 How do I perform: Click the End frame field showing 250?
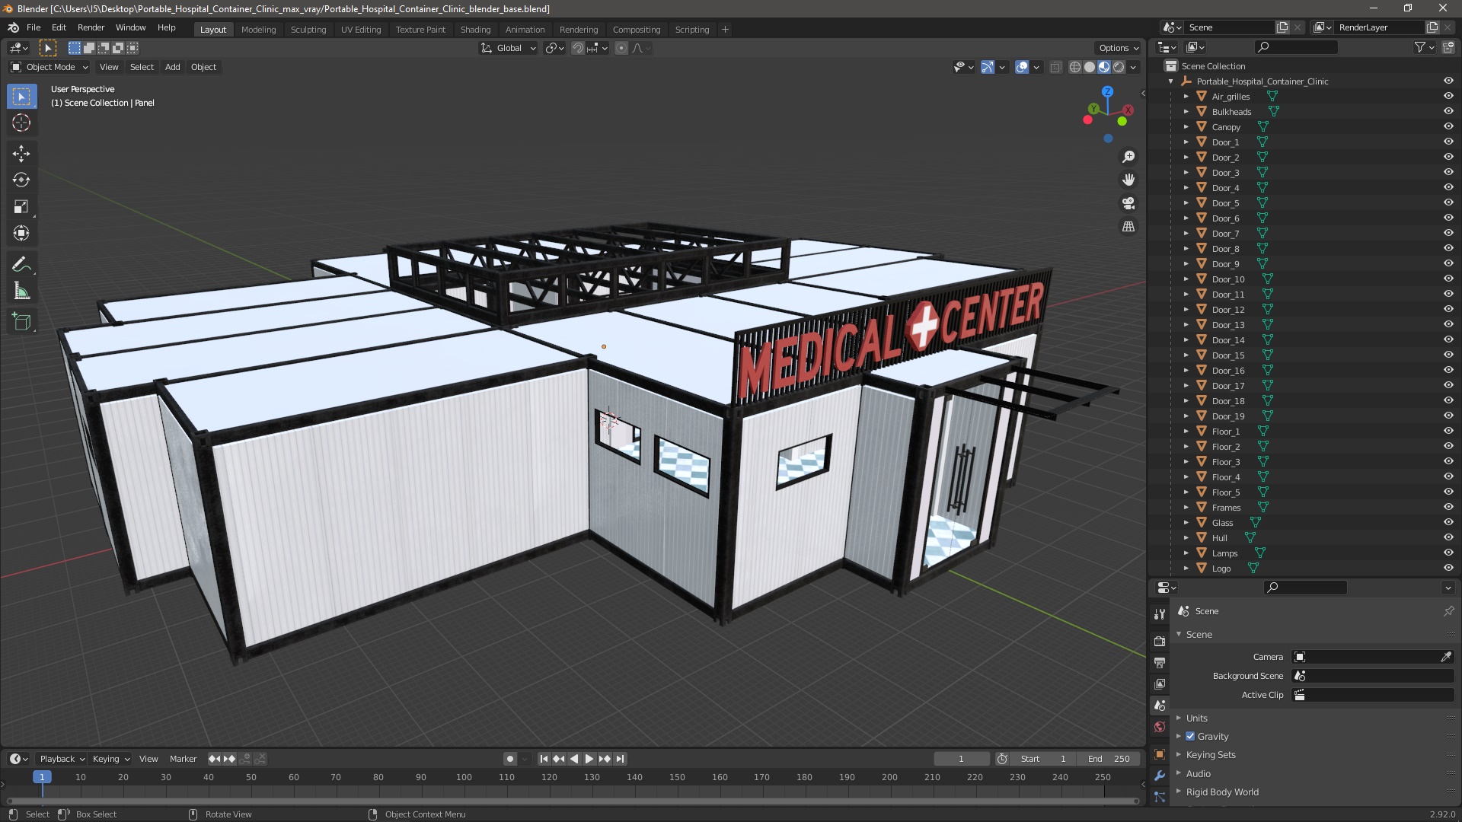1109,759
